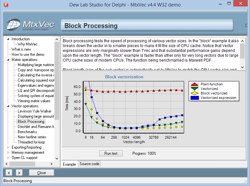Collapse the Vector operations tree node
The width and height of the screenshot is (250, 186).
8,106
